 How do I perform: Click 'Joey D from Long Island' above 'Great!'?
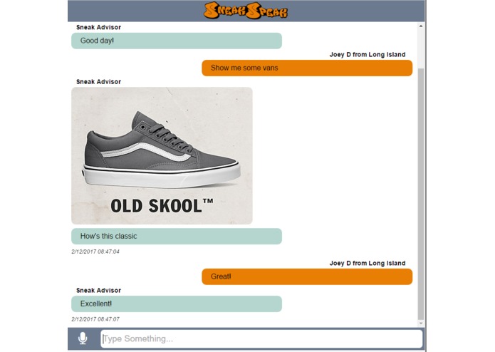368,263
